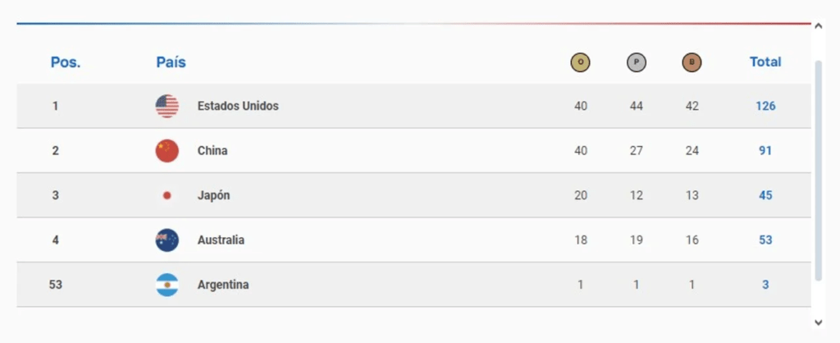Click Australia's total medal count 53
Viewport: 840px width, 343px height.
coord(765,240)
